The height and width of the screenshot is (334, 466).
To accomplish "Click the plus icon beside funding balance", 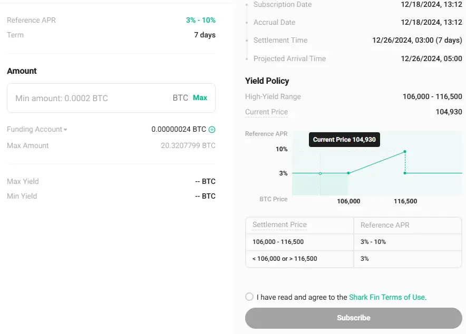I will click(x=212, y=130).
